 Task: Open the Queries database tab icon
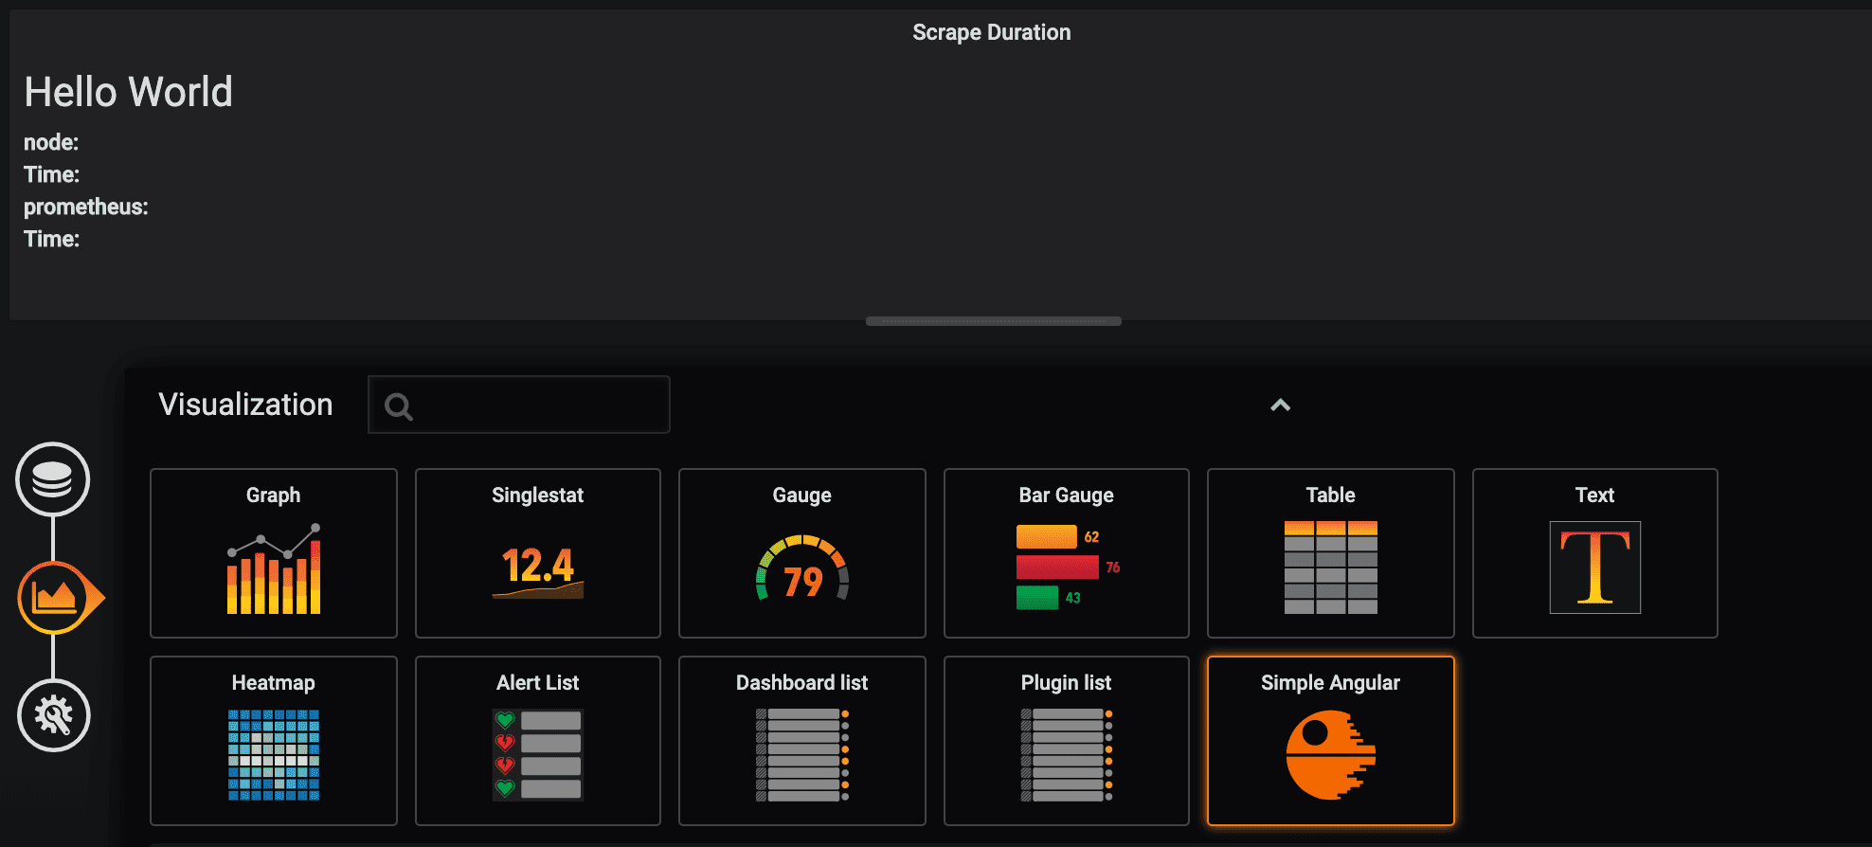coord(52,479)
